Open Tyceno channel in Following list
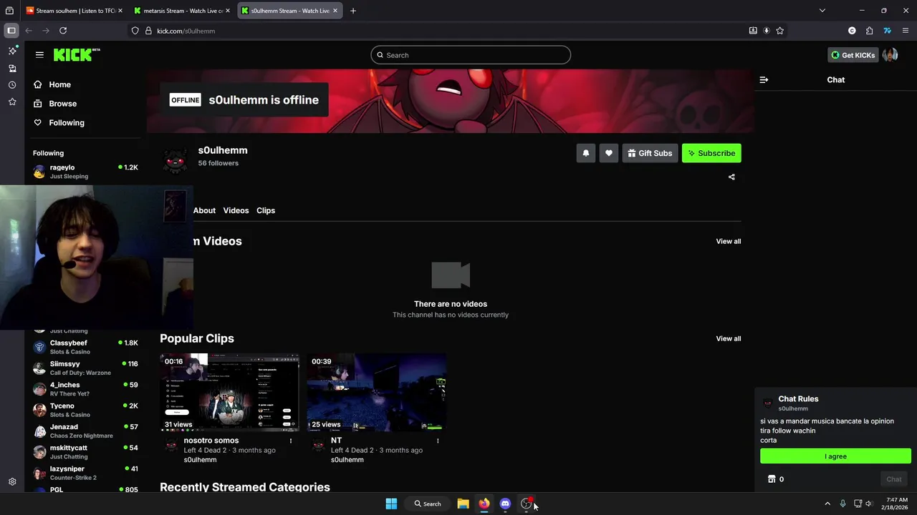Screen dimensions: 917x515 (x=85, y=410)
